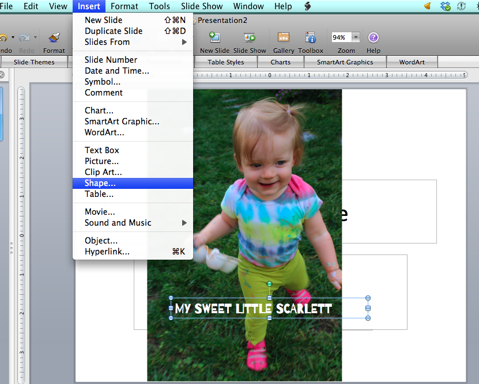
Task: Click the green rotation handle on text box
Action: coord(269,284)
